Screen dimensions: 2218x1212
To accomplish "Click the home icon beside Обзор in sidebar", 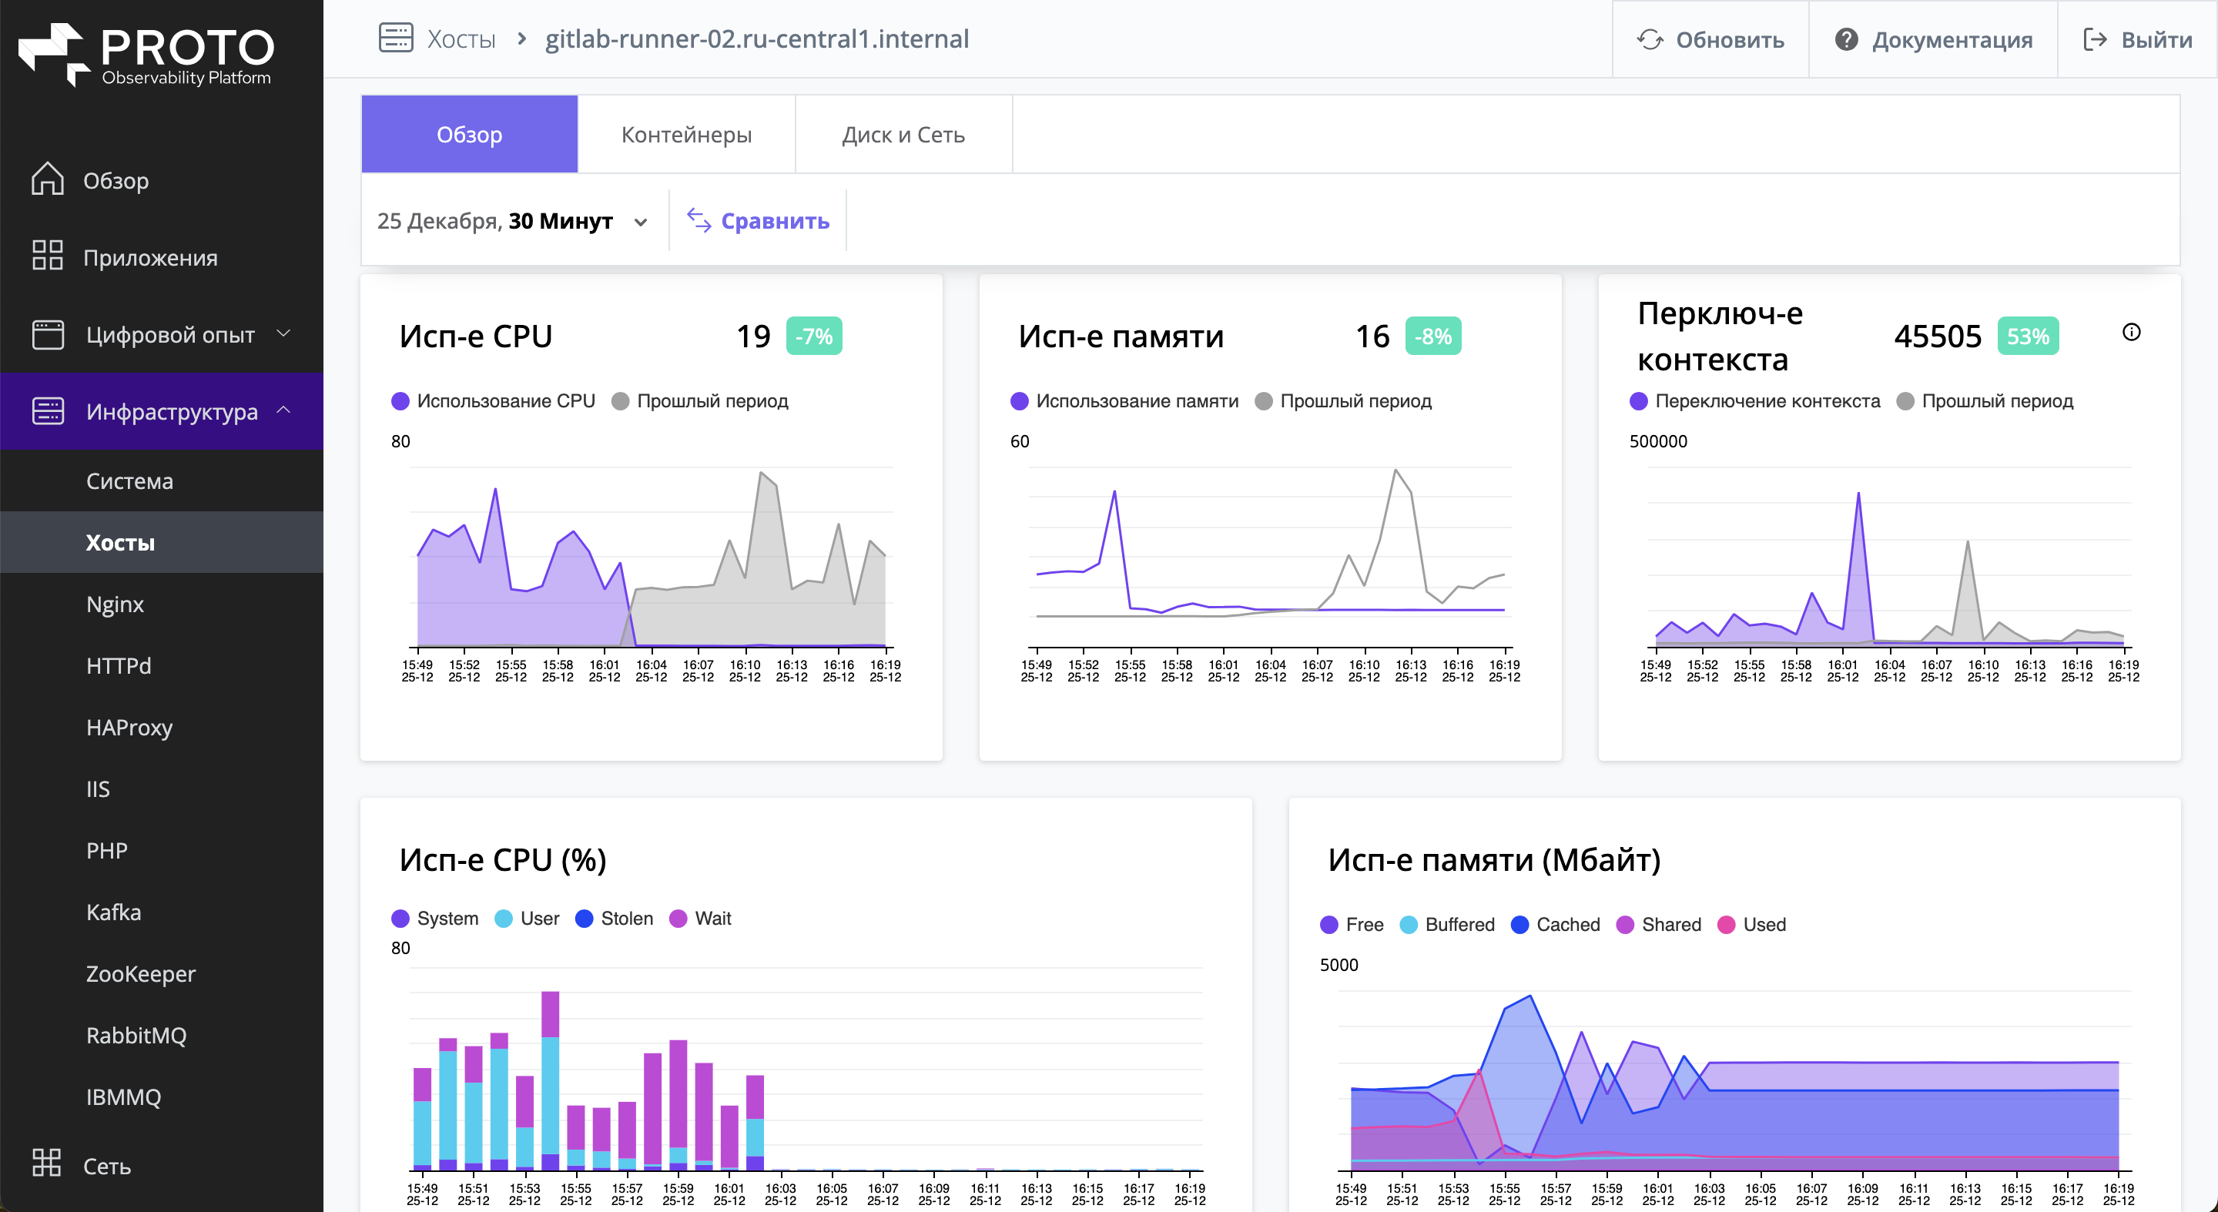I will tap(47, 180).
